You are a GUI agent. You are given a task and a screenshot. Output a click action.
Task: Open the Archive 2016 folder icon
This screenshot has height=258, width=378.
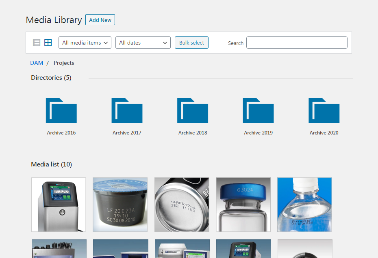coord(61,111)
